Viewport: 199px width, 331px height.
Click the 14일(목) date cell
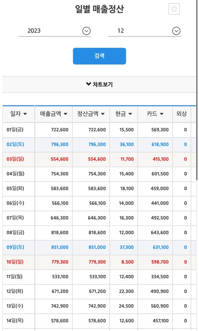click(15, 321)
